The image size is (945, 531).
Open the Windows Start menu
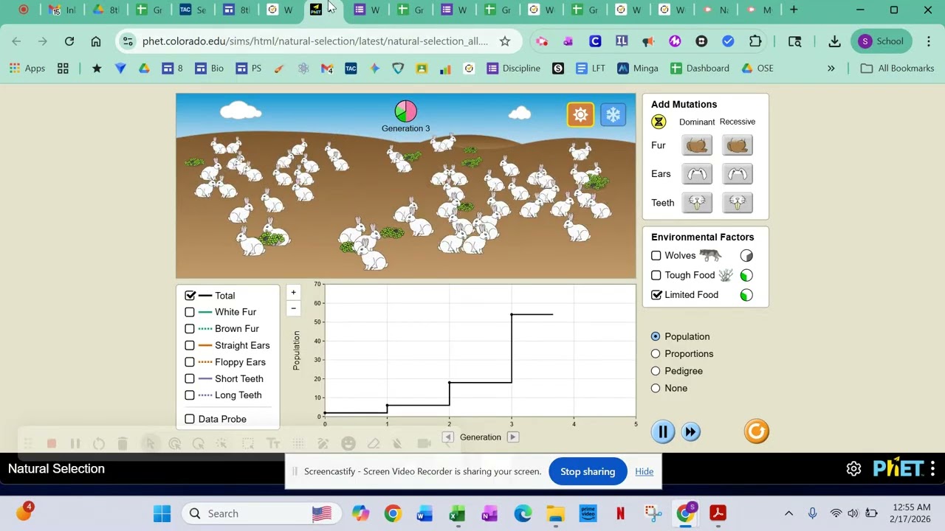point(162,513)
